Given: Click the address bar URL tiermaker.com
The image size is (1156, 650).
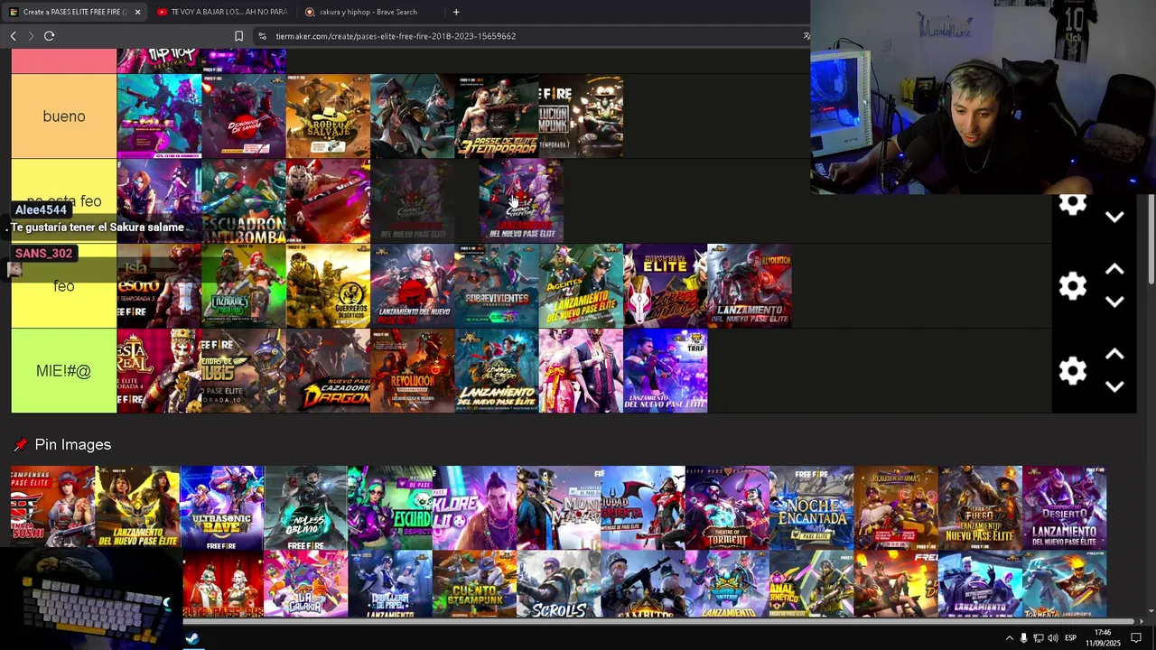Looking at the screenshot, I should (x=396, y=36).
